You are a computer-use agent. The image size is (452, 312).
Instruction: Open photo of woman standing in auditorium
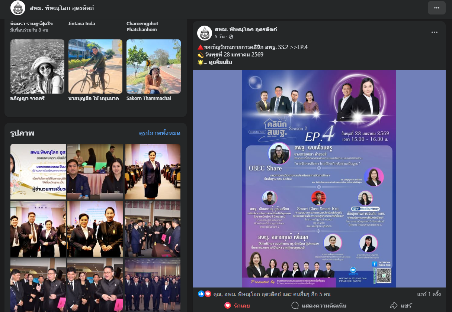click(153, 172)
